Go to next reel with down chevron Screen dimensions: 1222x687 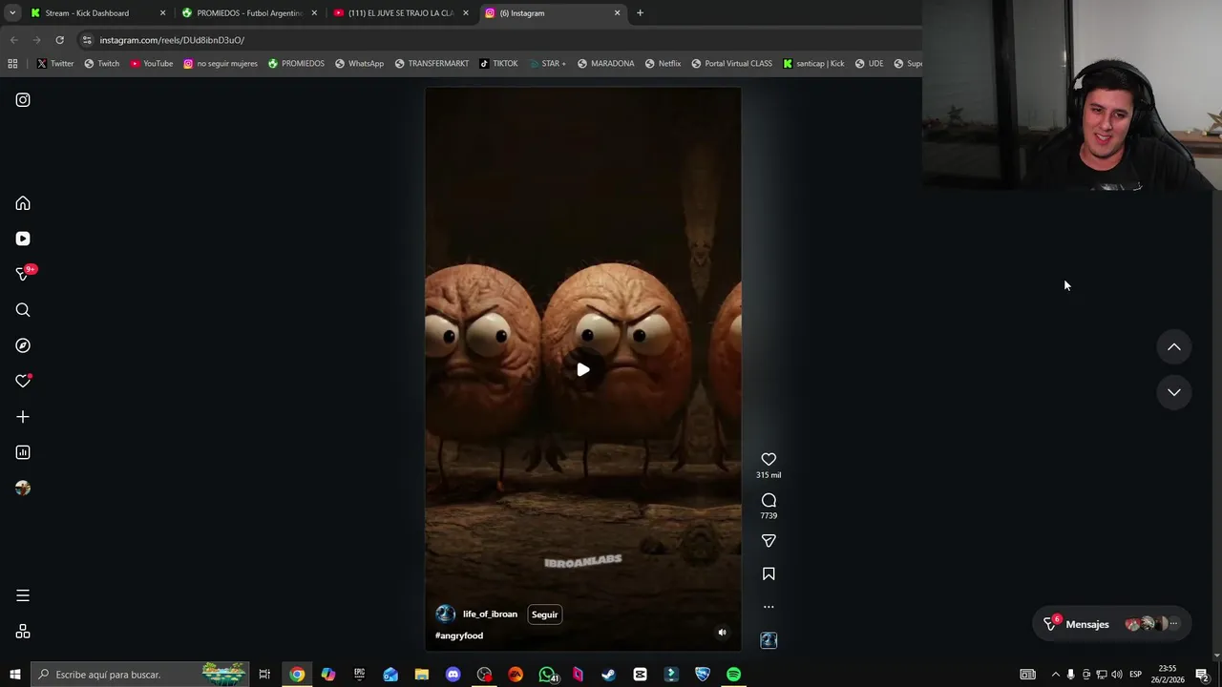(x=1174, y=392)
